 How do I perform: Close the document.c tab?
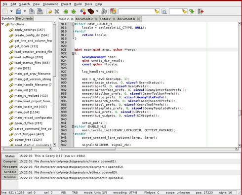[96, 19]
